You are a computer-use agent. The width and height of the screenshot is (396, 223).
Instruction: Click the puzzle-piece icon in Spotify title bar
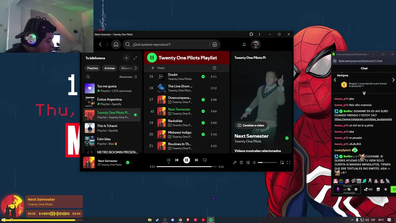point(251,34)
